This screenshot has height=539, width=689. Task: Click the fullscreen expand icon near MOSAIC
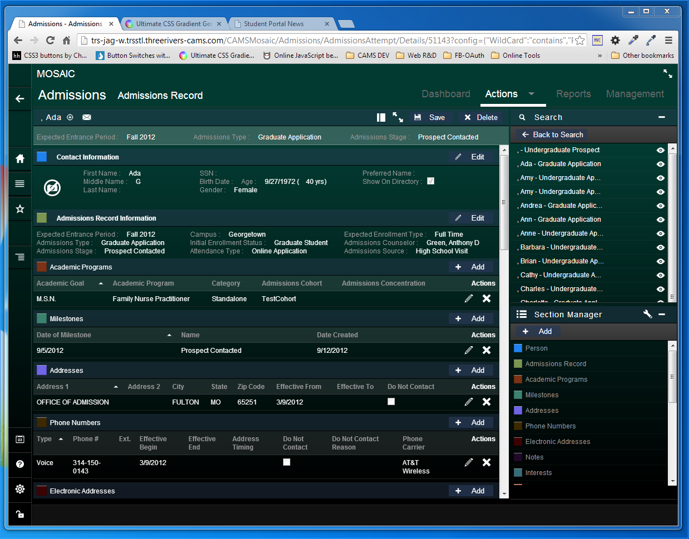[x=667, y=74]
